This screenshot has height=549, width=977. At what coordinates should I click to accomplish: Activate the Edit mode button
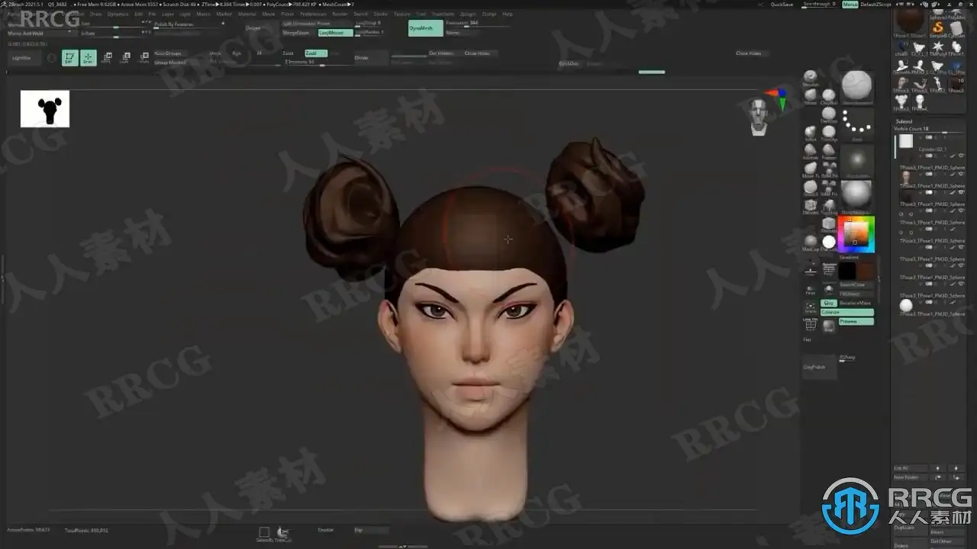[x=69, y=58]
